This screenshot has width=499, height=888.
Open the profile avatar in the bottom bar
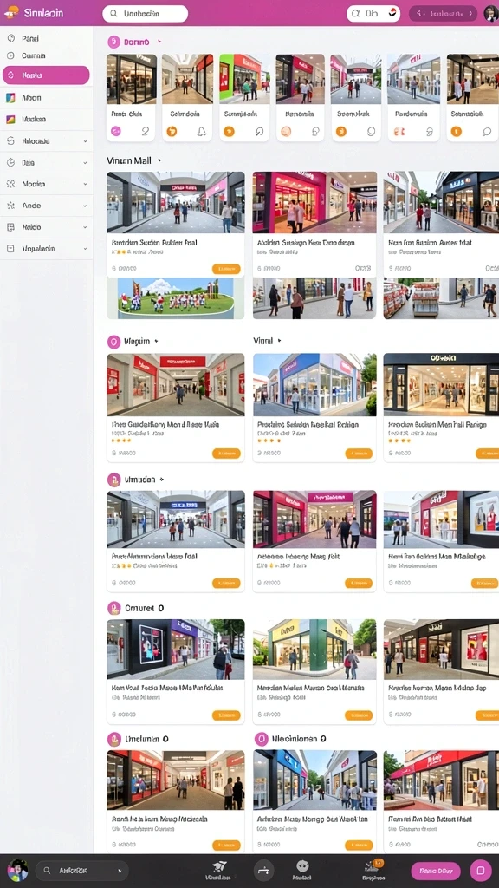[x=17, y=870]
